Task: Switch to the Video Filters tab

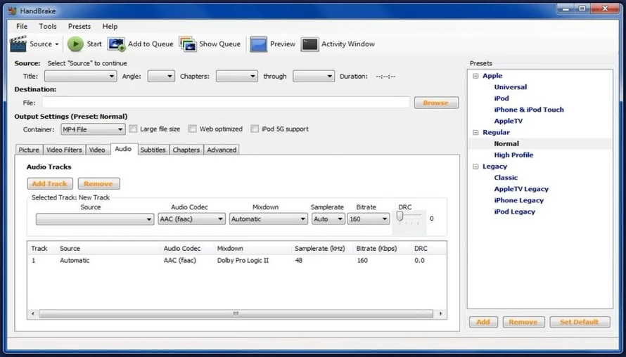Action: coord(64,150)
